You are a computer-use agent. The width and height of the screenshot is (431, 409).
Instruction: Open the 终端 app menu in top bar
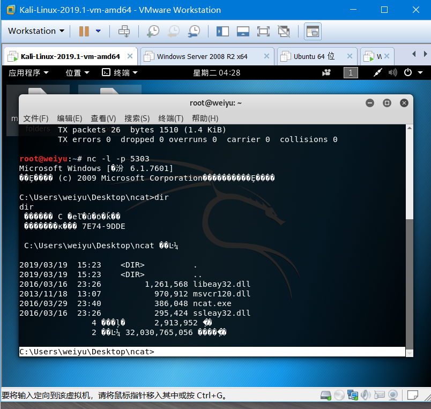120,73
